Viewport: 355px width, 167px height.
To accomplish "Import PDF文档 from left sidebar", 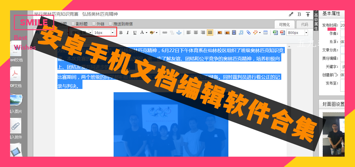I will point(16,77).
